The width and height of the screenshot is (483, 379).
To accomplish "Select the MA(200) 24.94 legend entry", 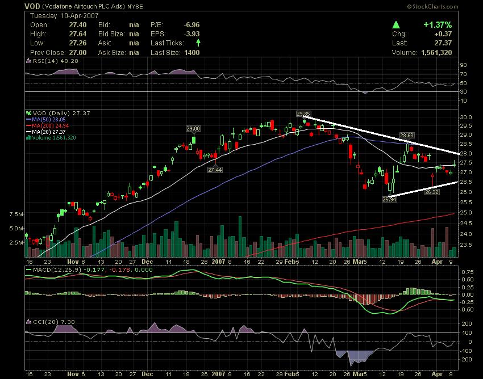I will (47, 125).
